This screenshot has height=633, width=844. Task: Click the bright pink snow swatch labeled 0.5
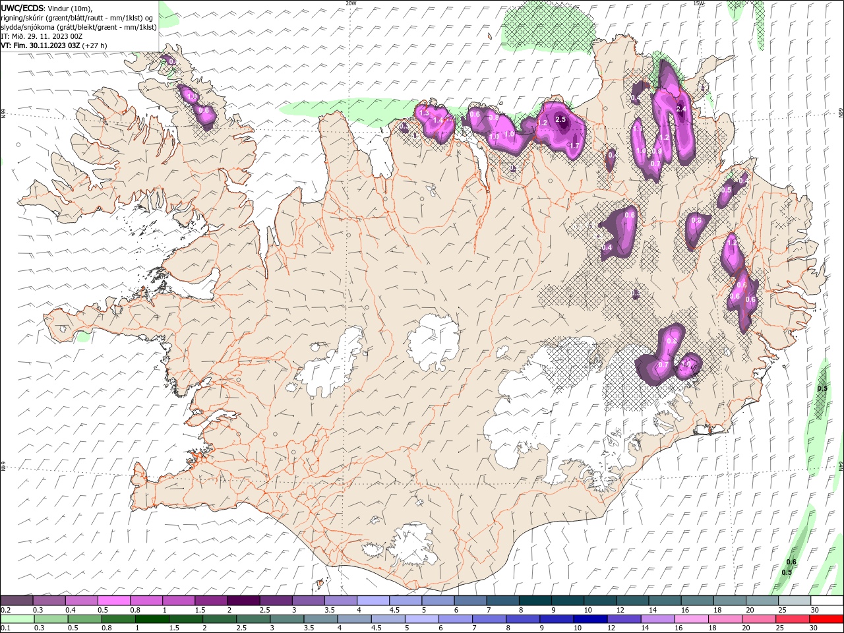coord(113,601)
